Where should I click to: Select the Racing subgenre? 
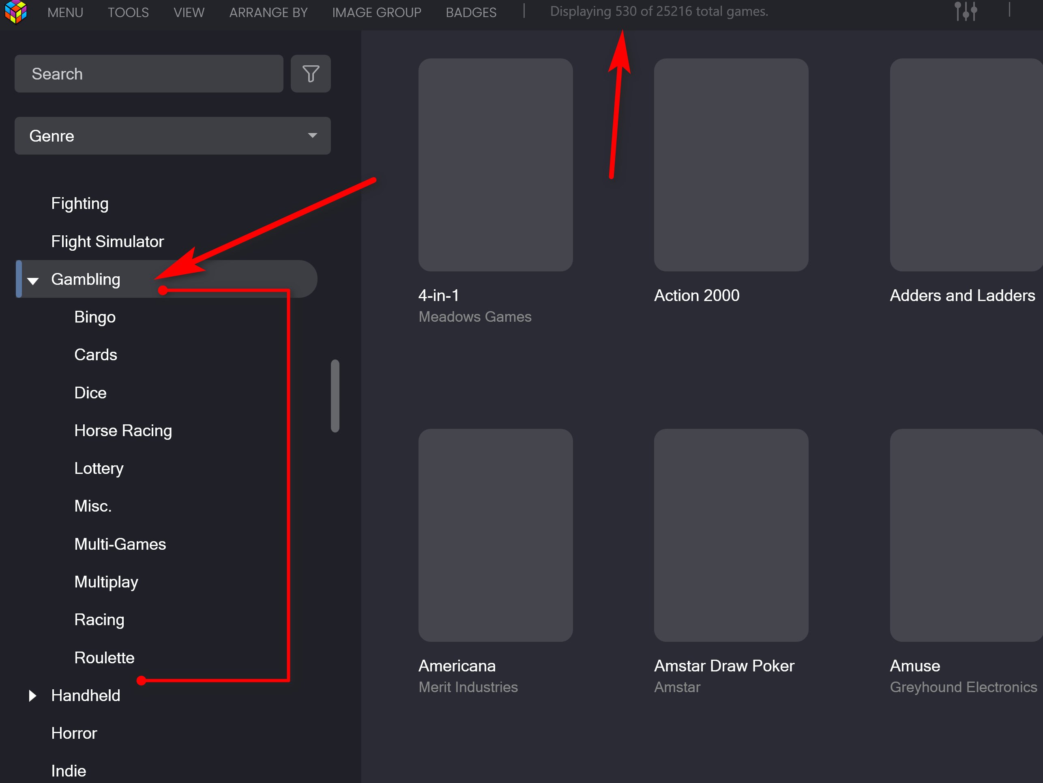click(x=99, y=620)
